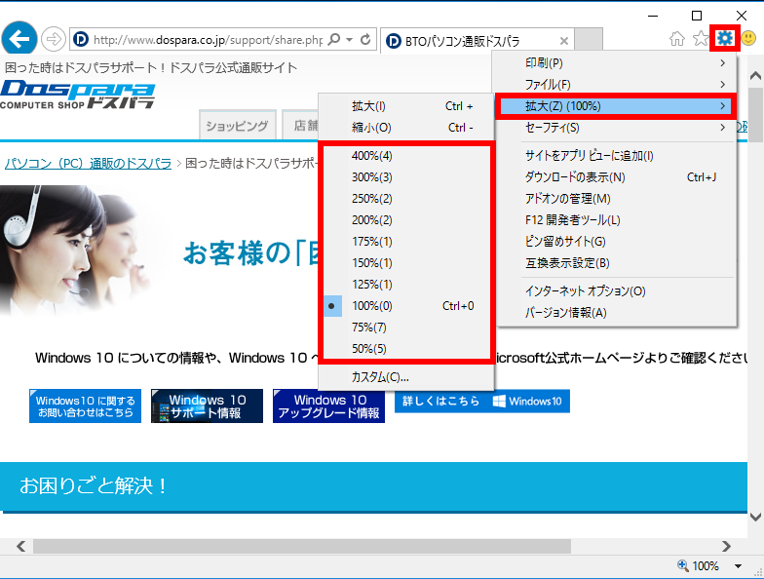Screen dimensions: 764x579
Task: Click the Dospara site favicon in address bar
Action: click(x=80, y=39)
